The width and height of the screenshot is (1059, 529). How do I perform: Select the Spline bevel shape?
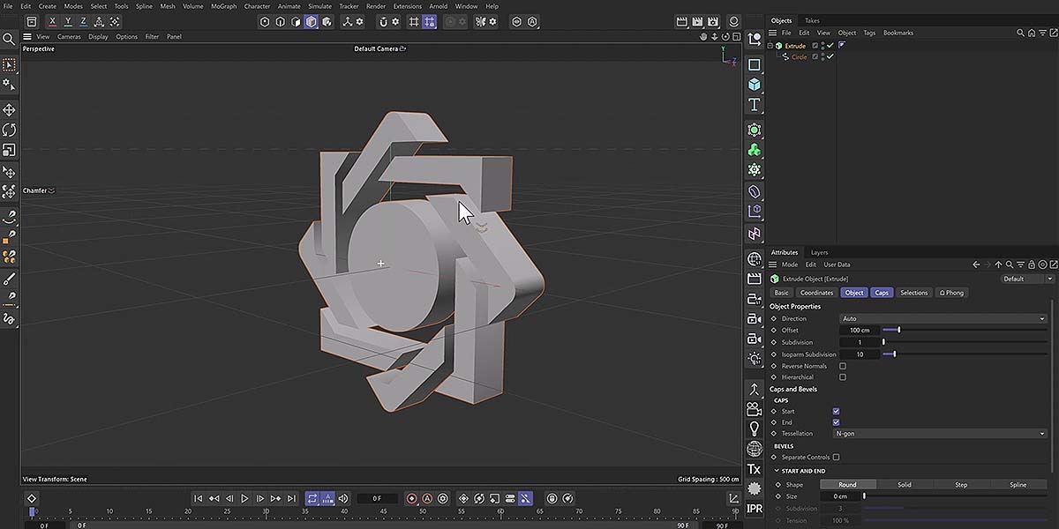point(1018,484)
